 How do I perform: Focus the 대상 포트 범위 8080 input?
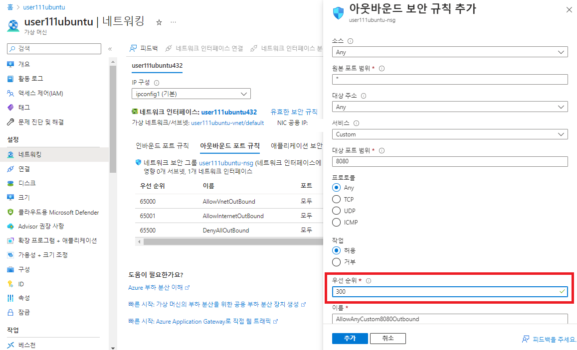coord(450,162)
